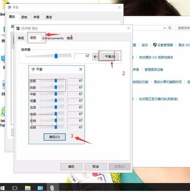190x192 pixels.
Task: Close the 声音 window
Action: 120,7
